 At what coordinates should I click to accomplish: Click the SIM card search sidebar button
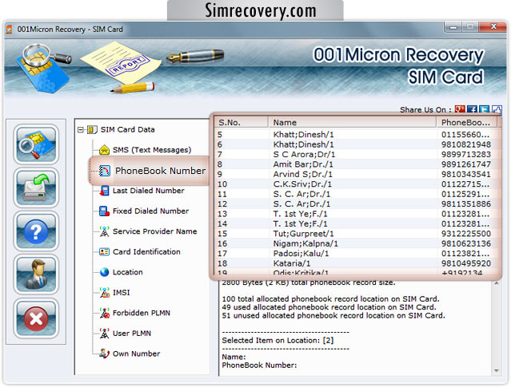[x=36, y=144]
